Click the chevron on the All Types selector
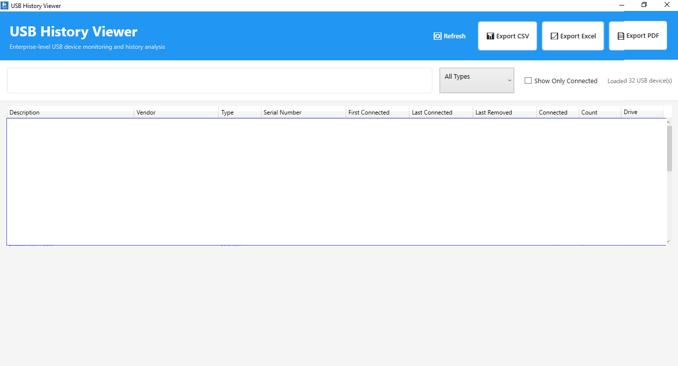Viewport: 678px width, 366px height. click(x=509, y=80)
